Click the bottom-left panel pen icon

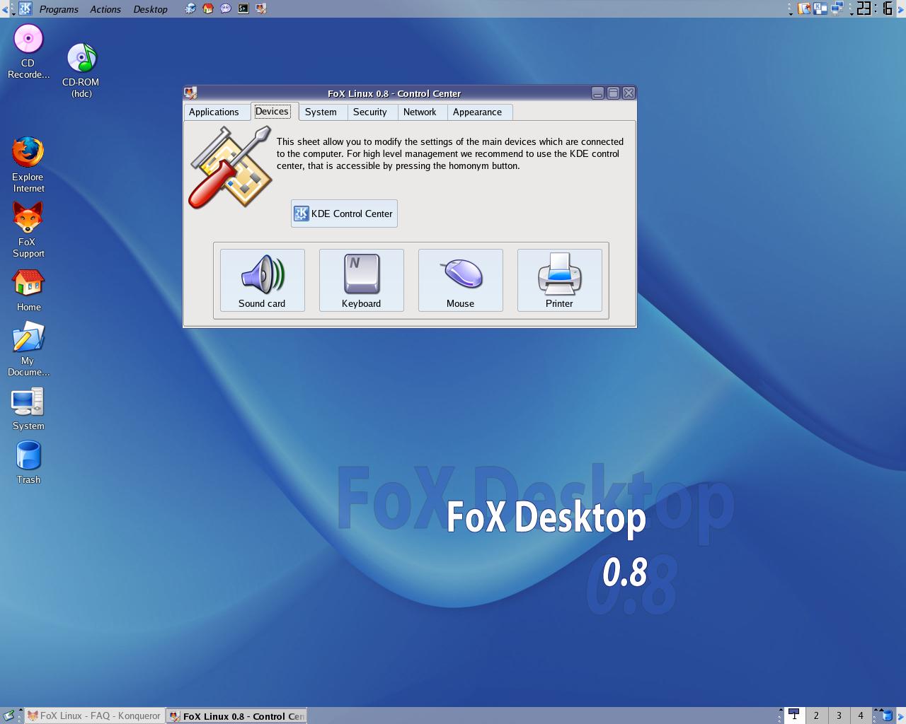pos(8,716)
